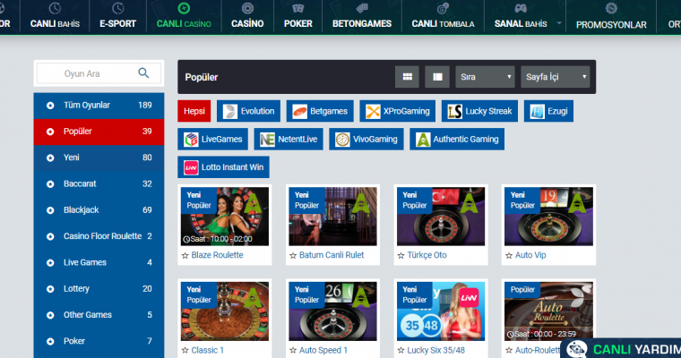Filter by Lotto Instant Win provider
Image resolution: width=681 pixels, height=358 pixels.
pyautogui.click(x=223, y=167)
